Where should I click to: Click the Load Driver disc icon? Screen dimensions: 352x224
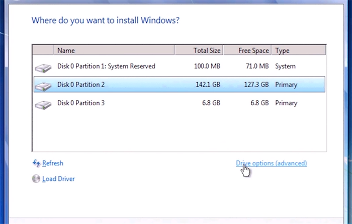point(36,179)
